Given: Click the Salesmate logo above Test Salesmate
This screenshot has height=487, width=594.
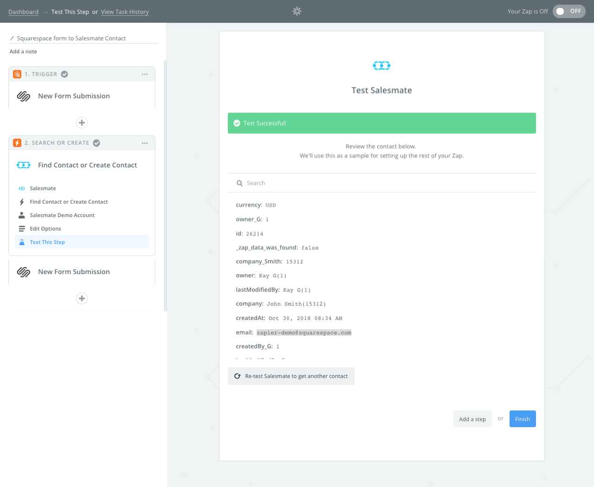Looking at the screenshot, I should 381,65.
